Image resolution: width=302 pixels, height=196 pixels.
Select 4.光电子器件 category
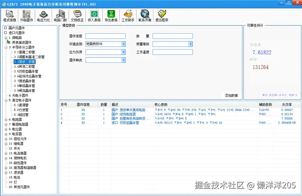pos(19,96)
